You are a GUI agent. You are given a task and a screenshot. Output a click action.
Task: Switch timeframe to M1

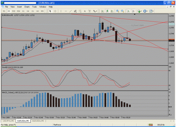point(4,11)
